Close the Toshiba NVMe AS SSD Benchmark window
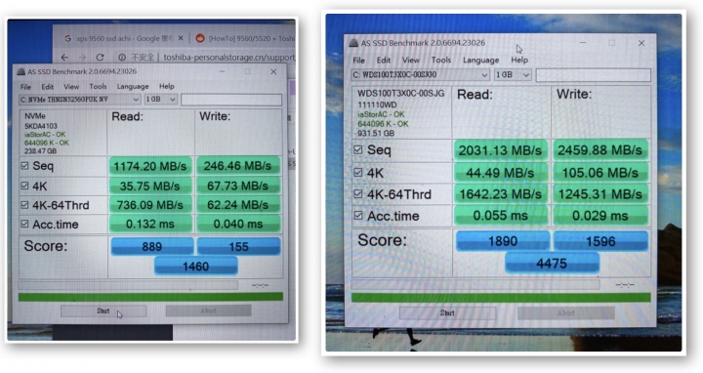Screen dimensions: 703x373 click(x=273, y=71)
